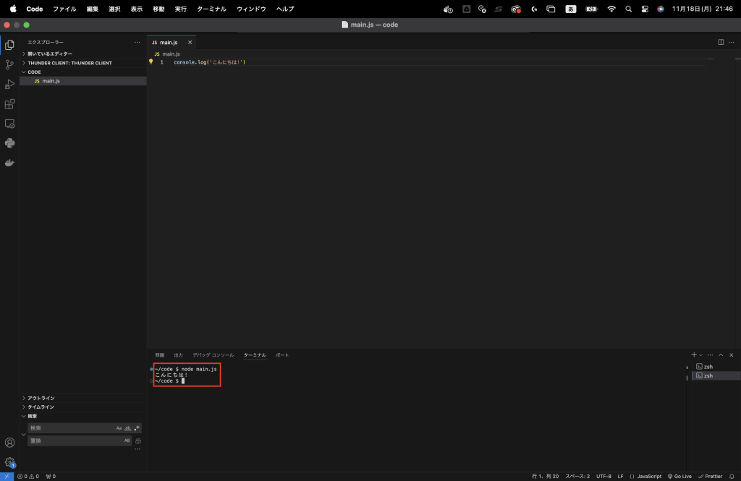Open the Source Control view icon
Screen dimensions: 741x481
[9, 64]
